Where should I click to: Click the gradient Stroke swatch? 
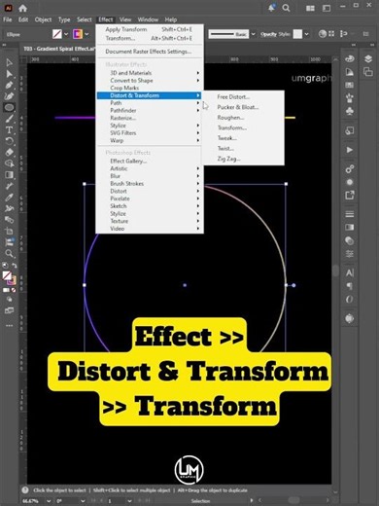(x=78, y=34)
